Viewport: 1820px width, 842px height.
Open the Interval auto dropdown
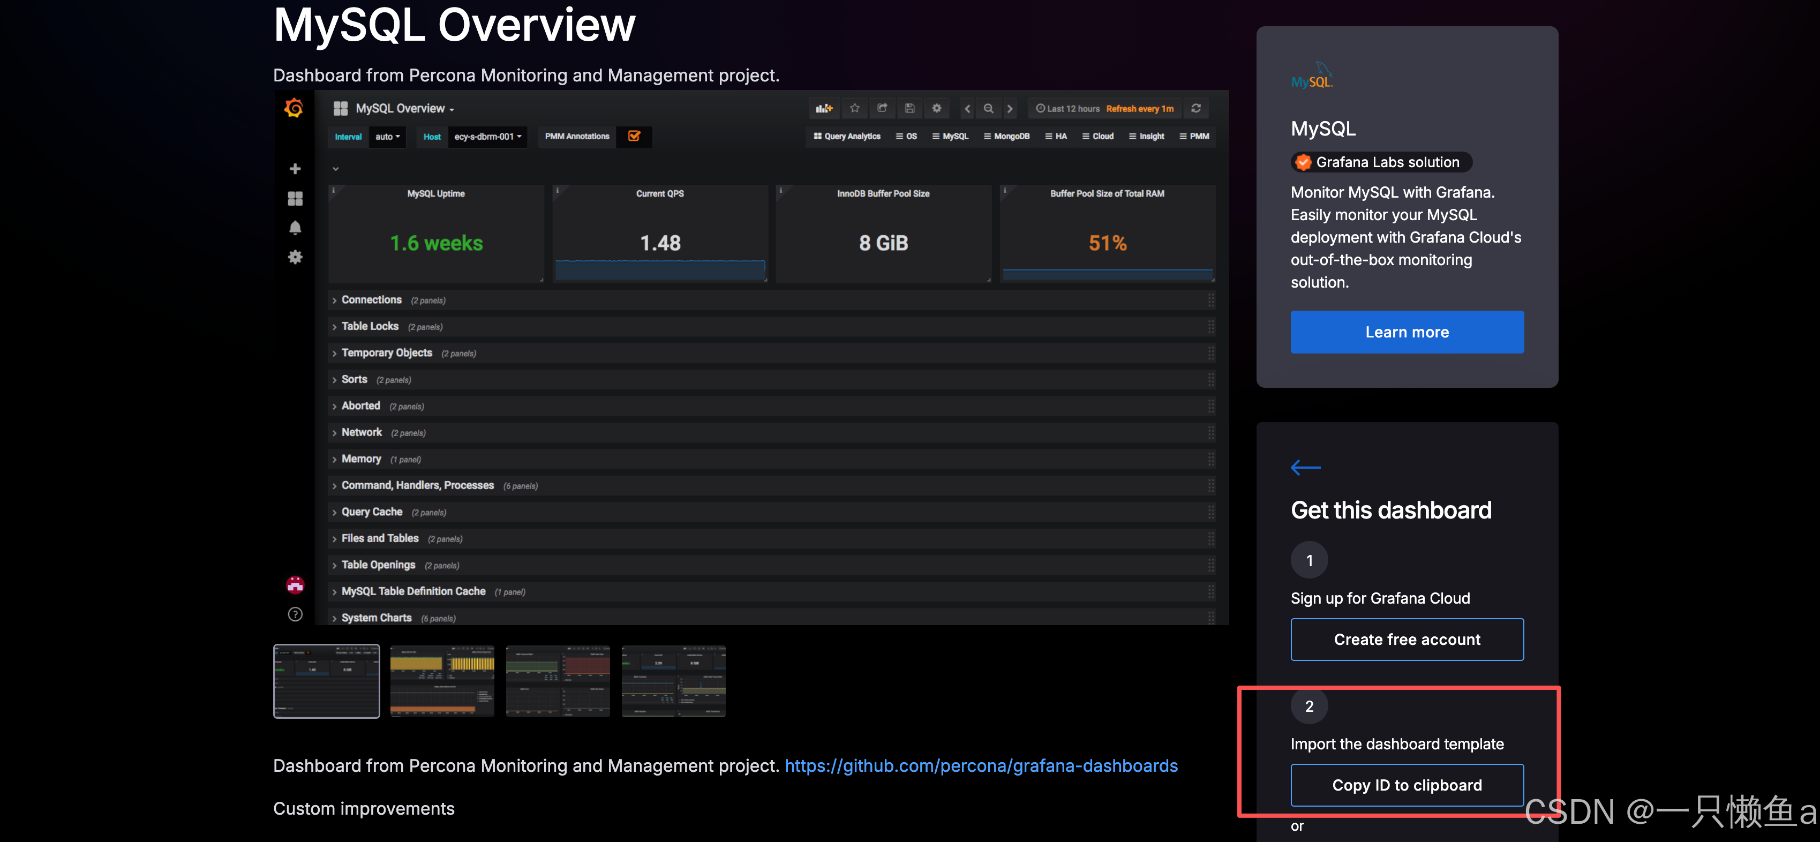[387, 137]
